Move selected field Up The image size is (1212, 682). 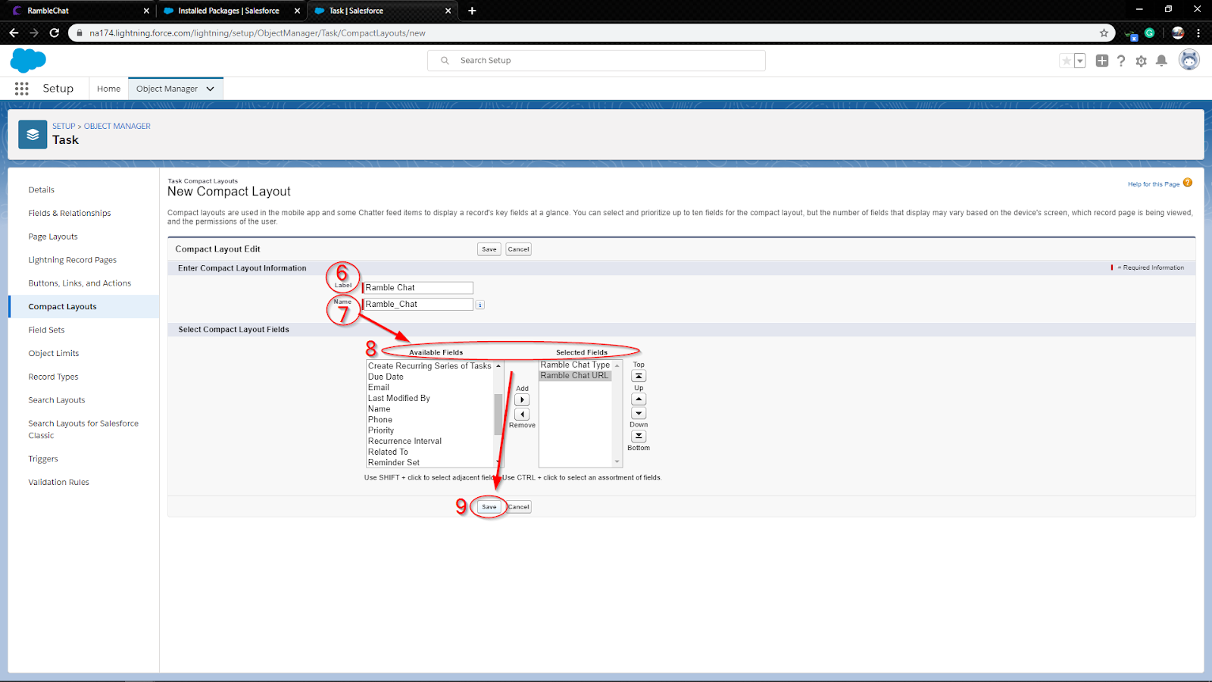(639, 399)
